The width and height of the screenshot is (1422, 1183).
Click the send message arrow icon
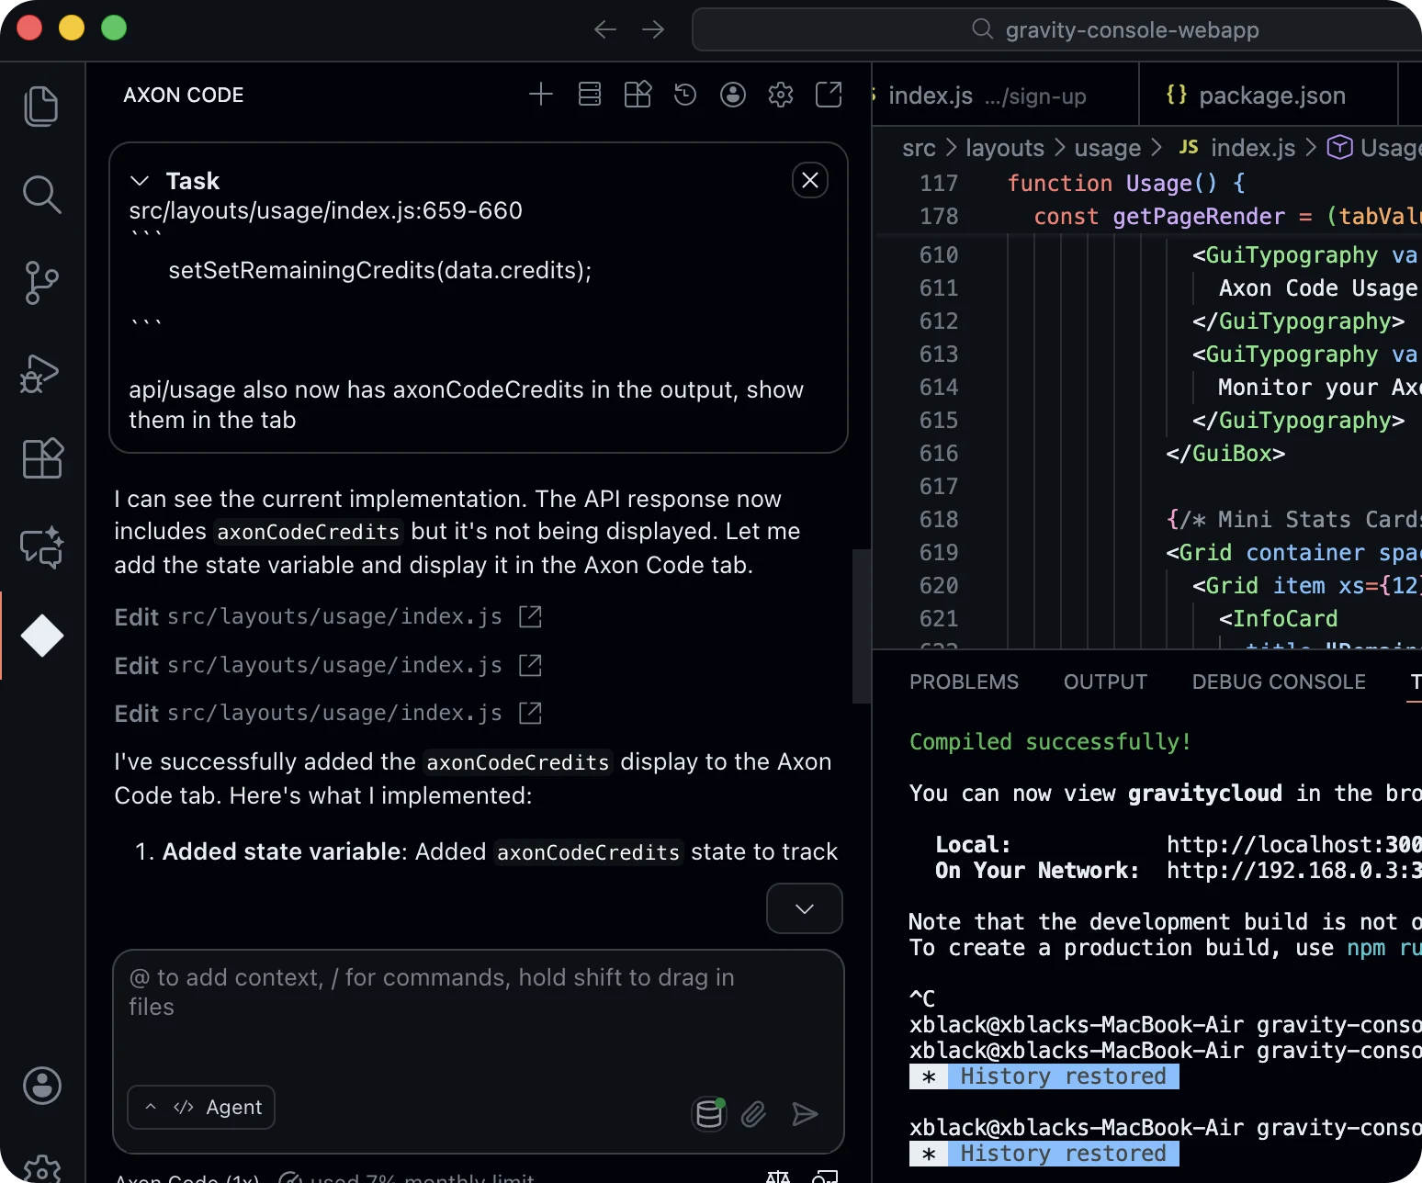coord(805,1114)
